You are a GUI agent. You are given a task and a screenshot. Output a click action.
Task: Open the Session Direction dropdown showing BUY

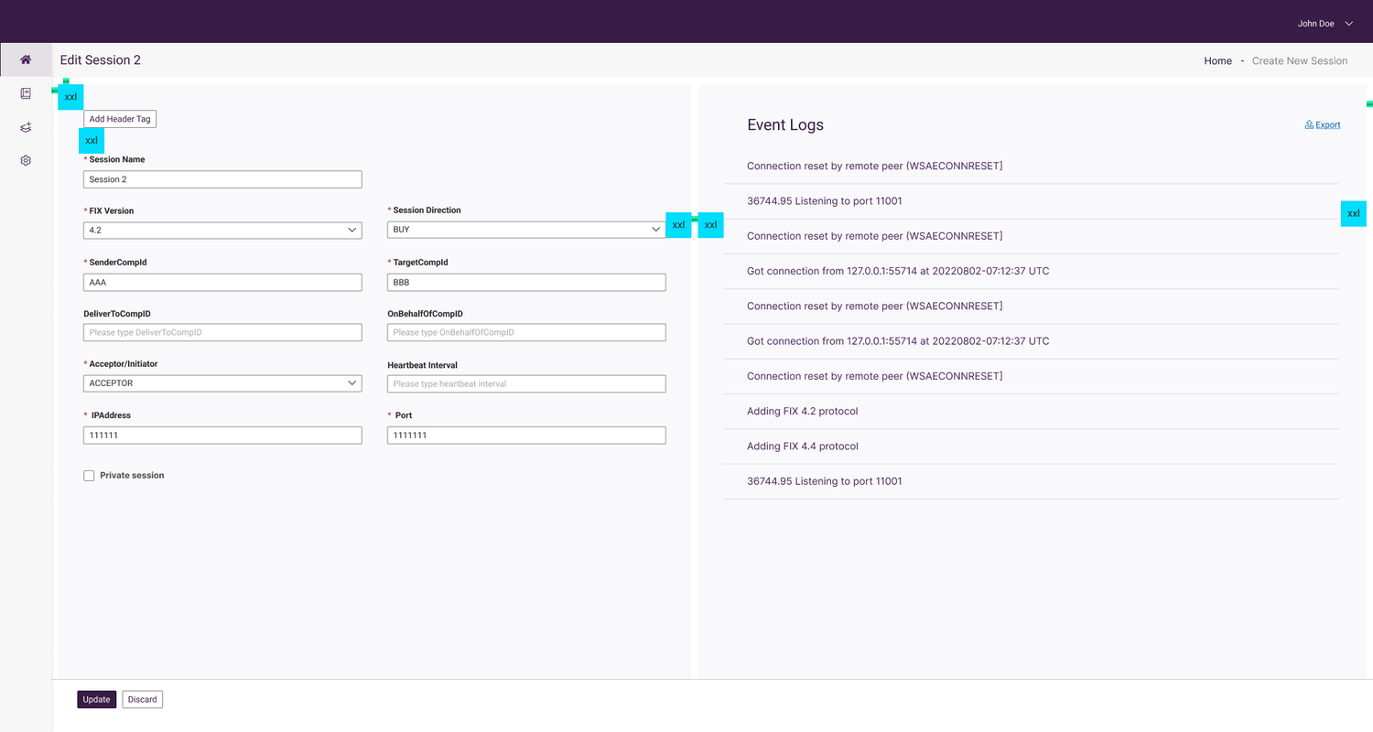click(x=526, y=230)
